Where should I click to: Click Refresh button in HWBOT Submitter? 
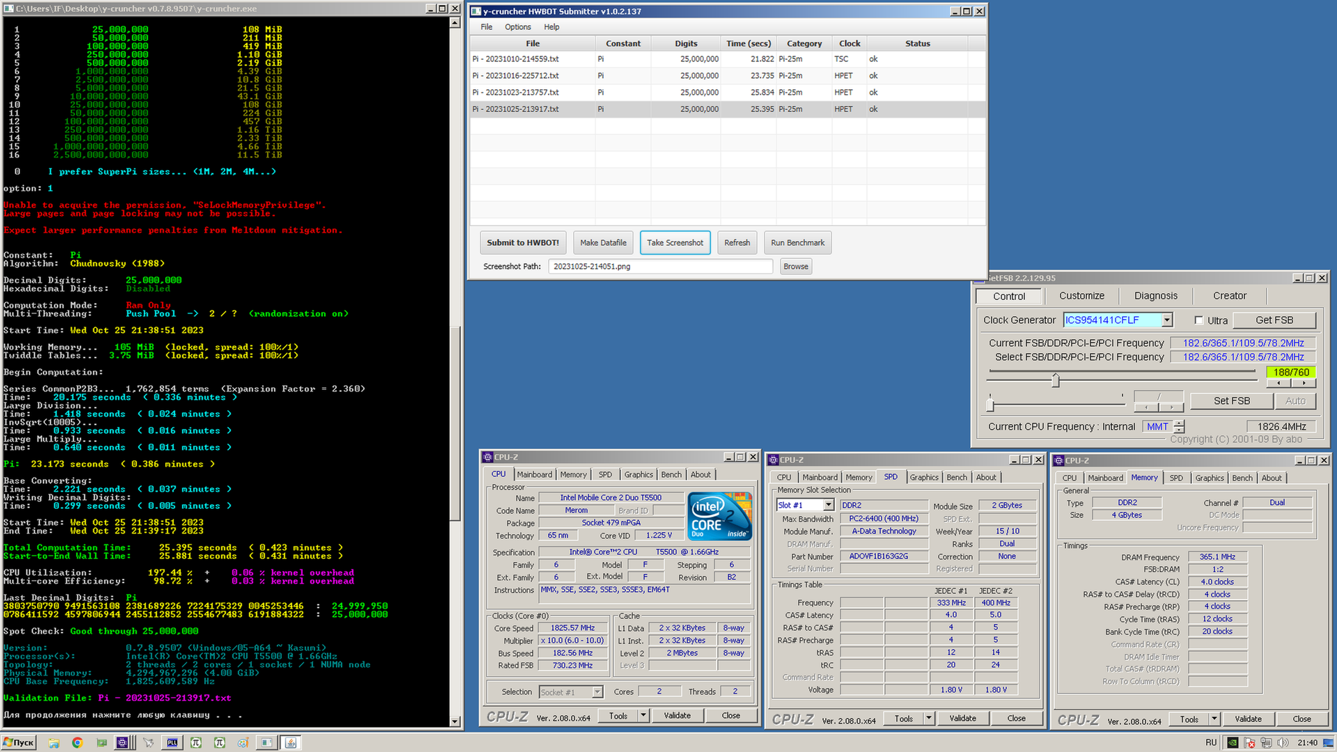[x=737, y=243]
